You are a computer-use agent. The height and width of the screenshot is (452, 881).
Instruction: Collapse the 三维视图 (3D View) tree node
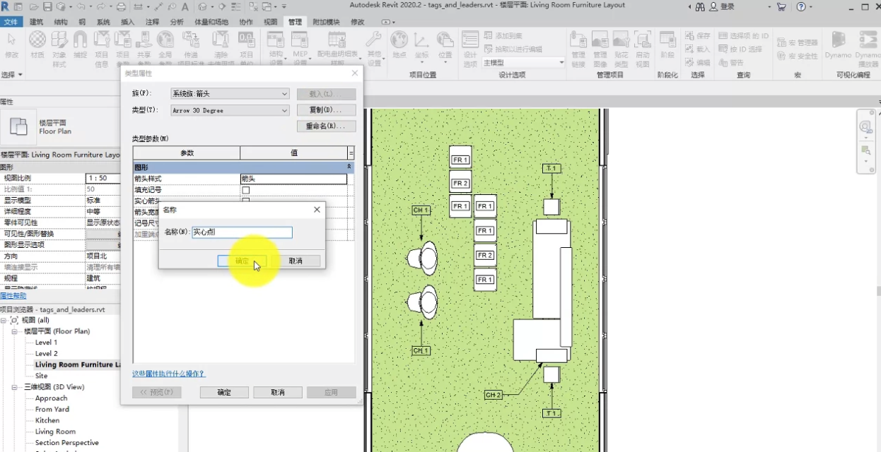tap(15, 387)
